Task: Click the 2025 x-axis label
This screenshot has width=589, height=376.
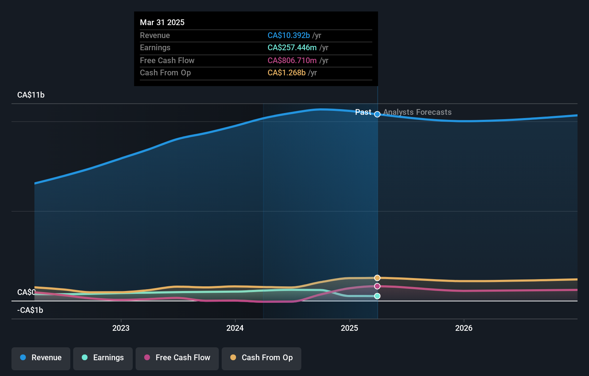Action: coord(349,328)
